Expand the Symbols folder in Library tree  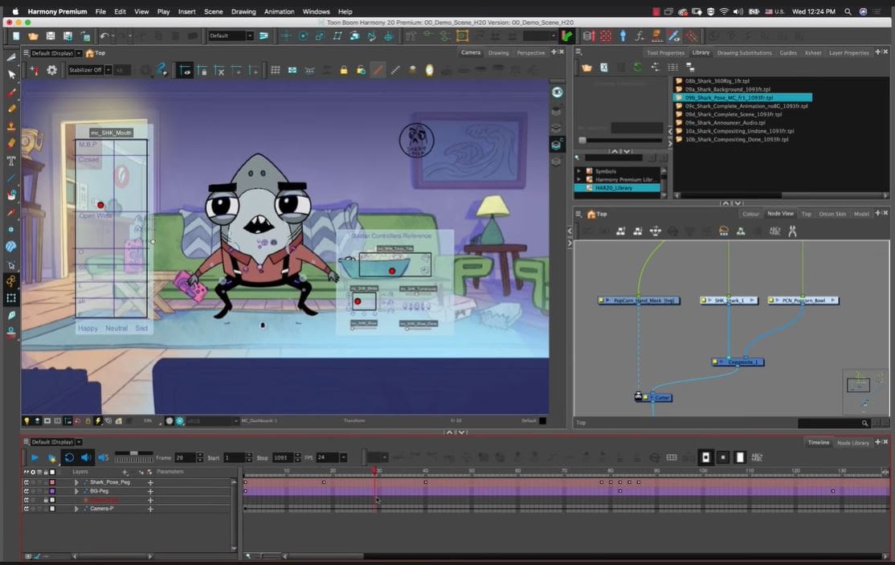[x=578, y=170]
